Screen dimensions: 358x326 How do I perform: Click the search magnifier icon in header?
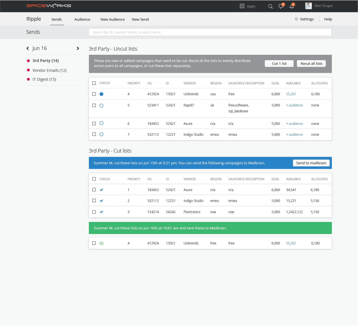click(270, 6)
